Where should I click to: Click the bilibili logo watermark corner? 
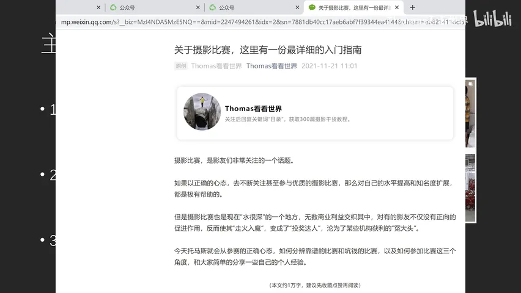point(492,18)
